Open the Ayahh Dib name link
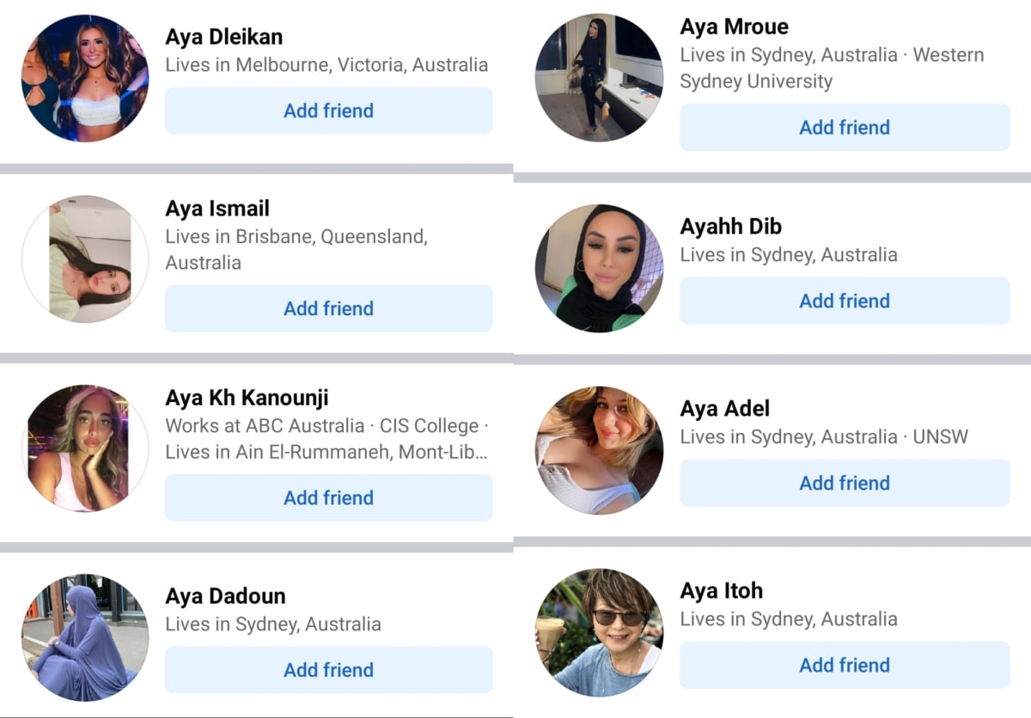1031x718 pixels. point(730,227)
